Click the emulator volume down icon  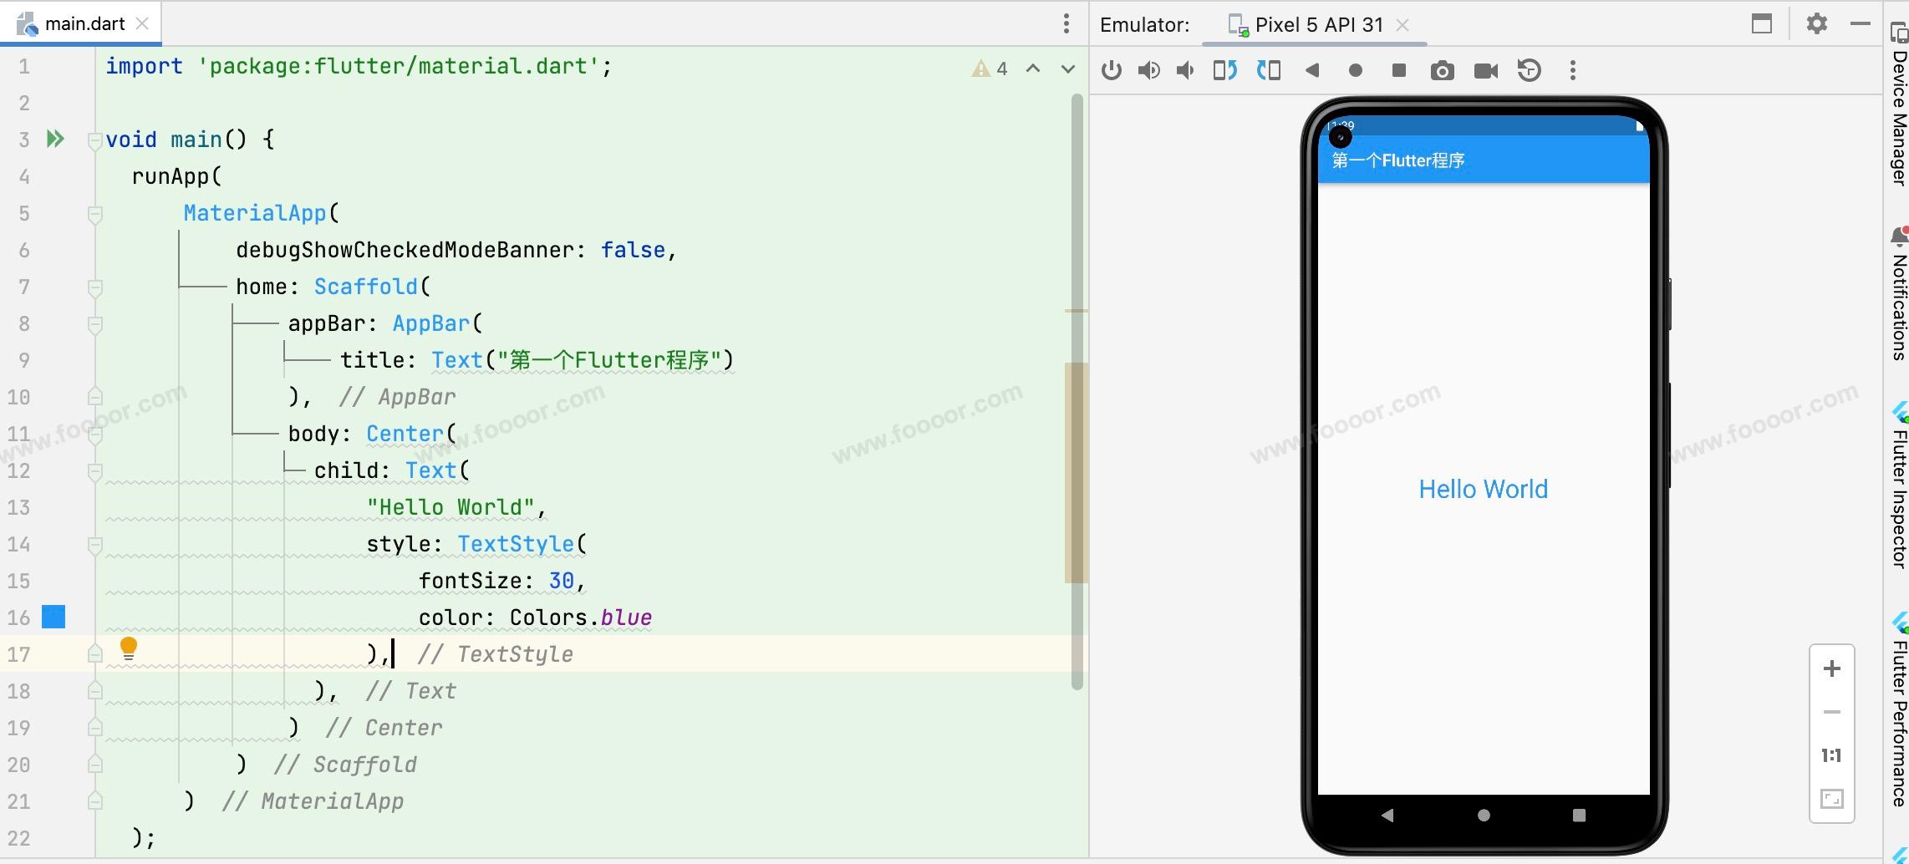[1185, 71]
